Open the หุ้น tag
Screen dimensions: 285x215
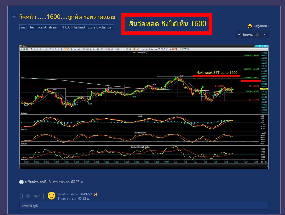point(23,27)
